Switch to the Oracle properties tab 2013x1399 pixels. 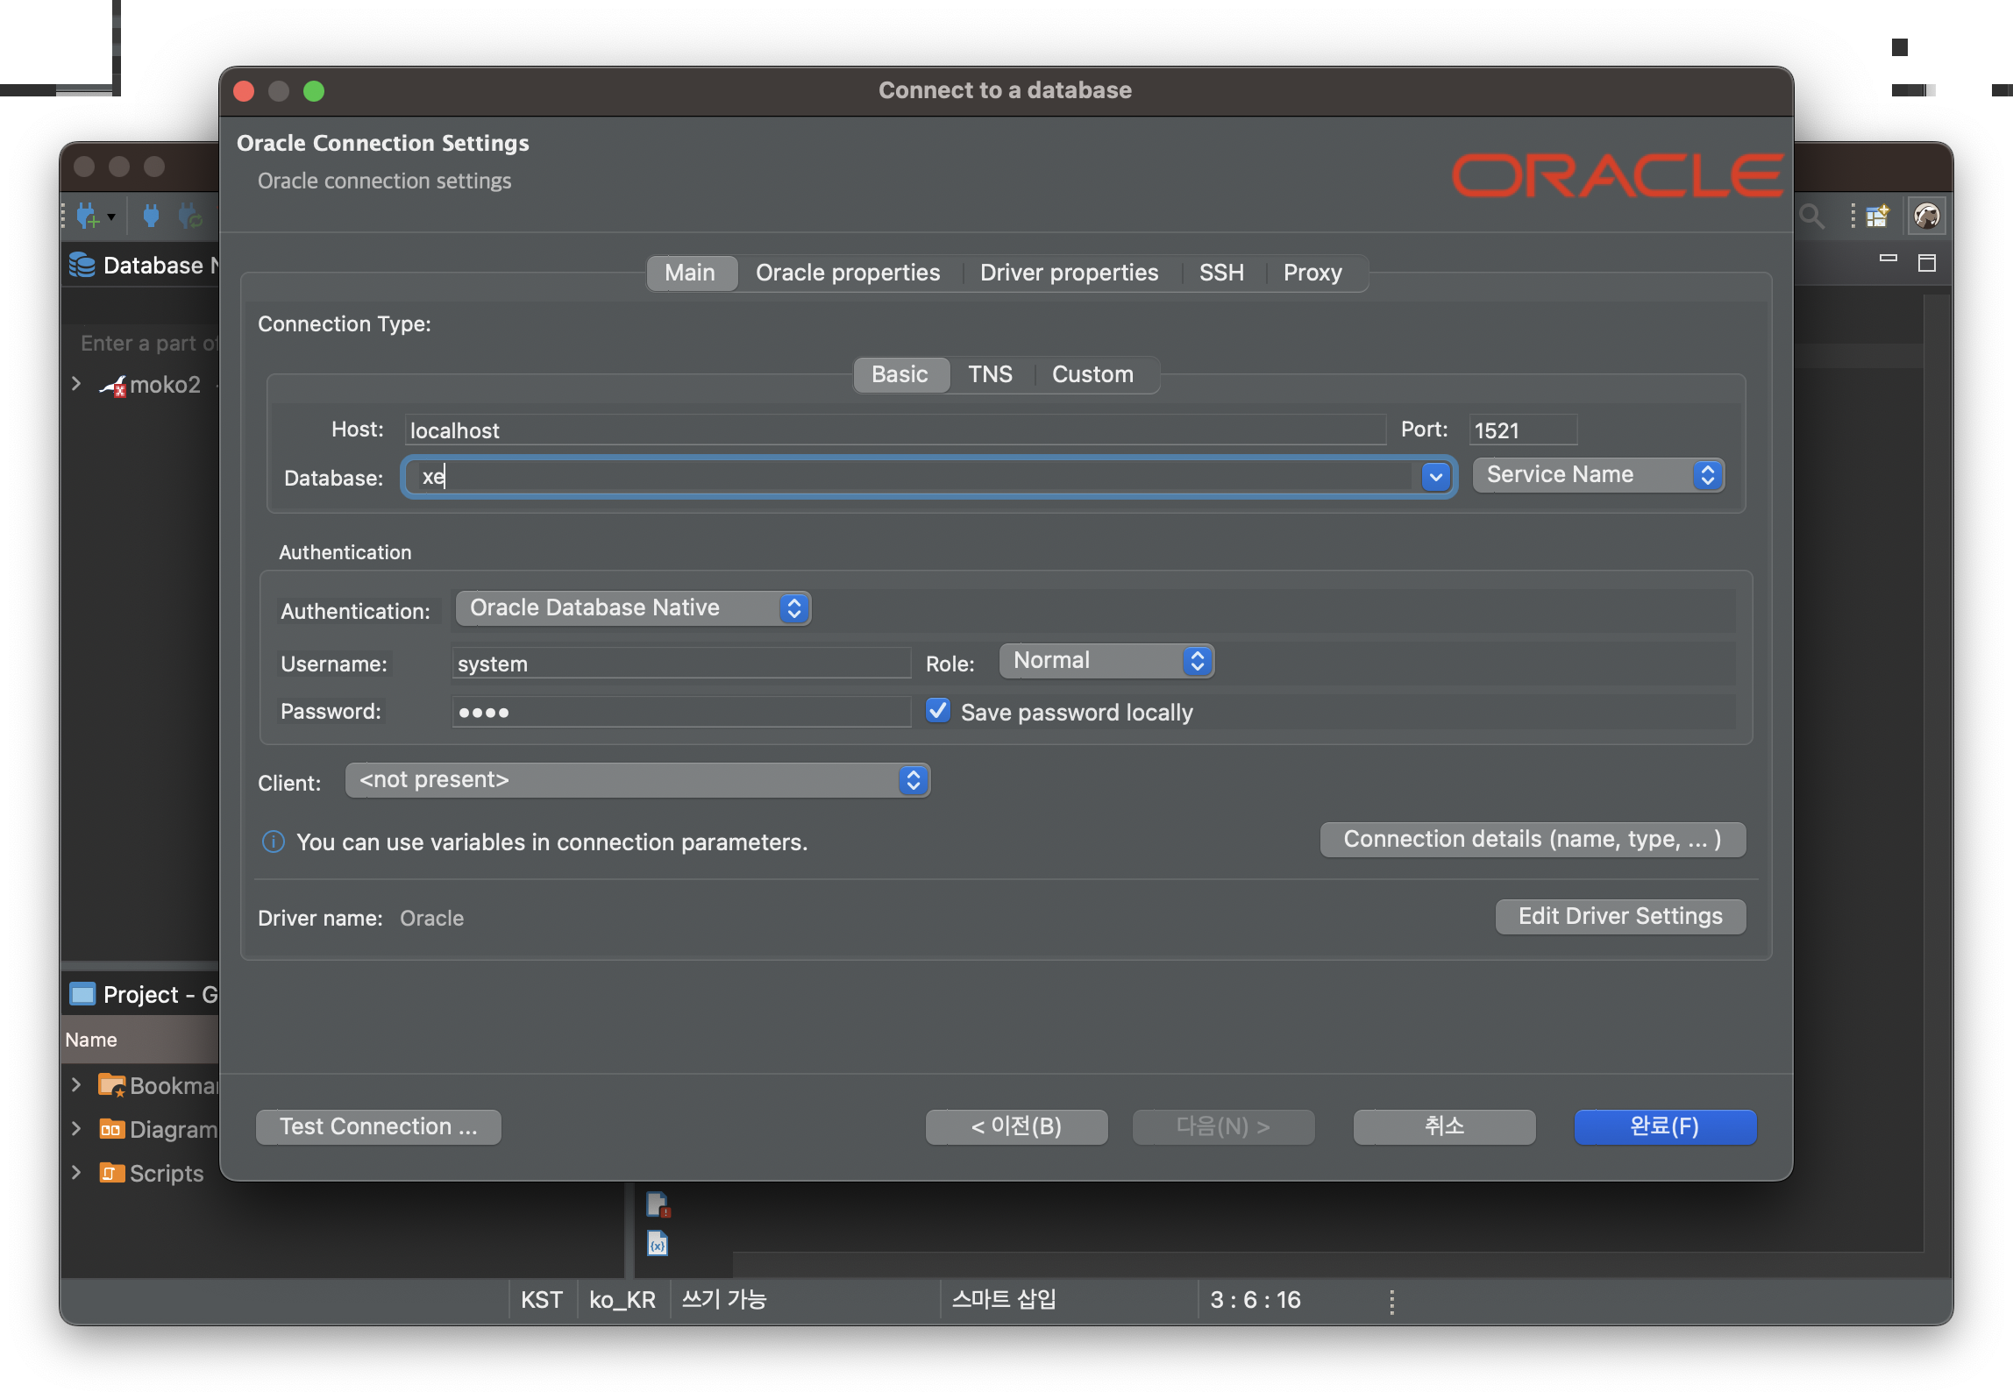coord(847,273)
